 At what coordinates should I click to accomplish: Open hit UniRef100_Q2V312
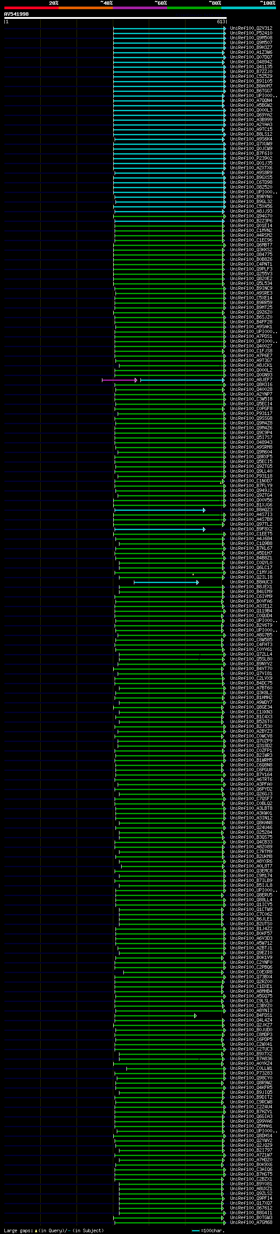(251, 28)
